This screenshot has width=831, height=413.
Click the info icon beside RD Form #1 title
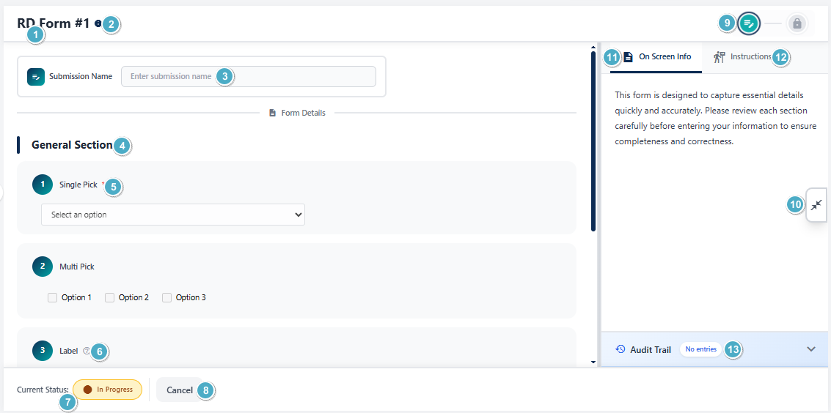click(98, 24)
